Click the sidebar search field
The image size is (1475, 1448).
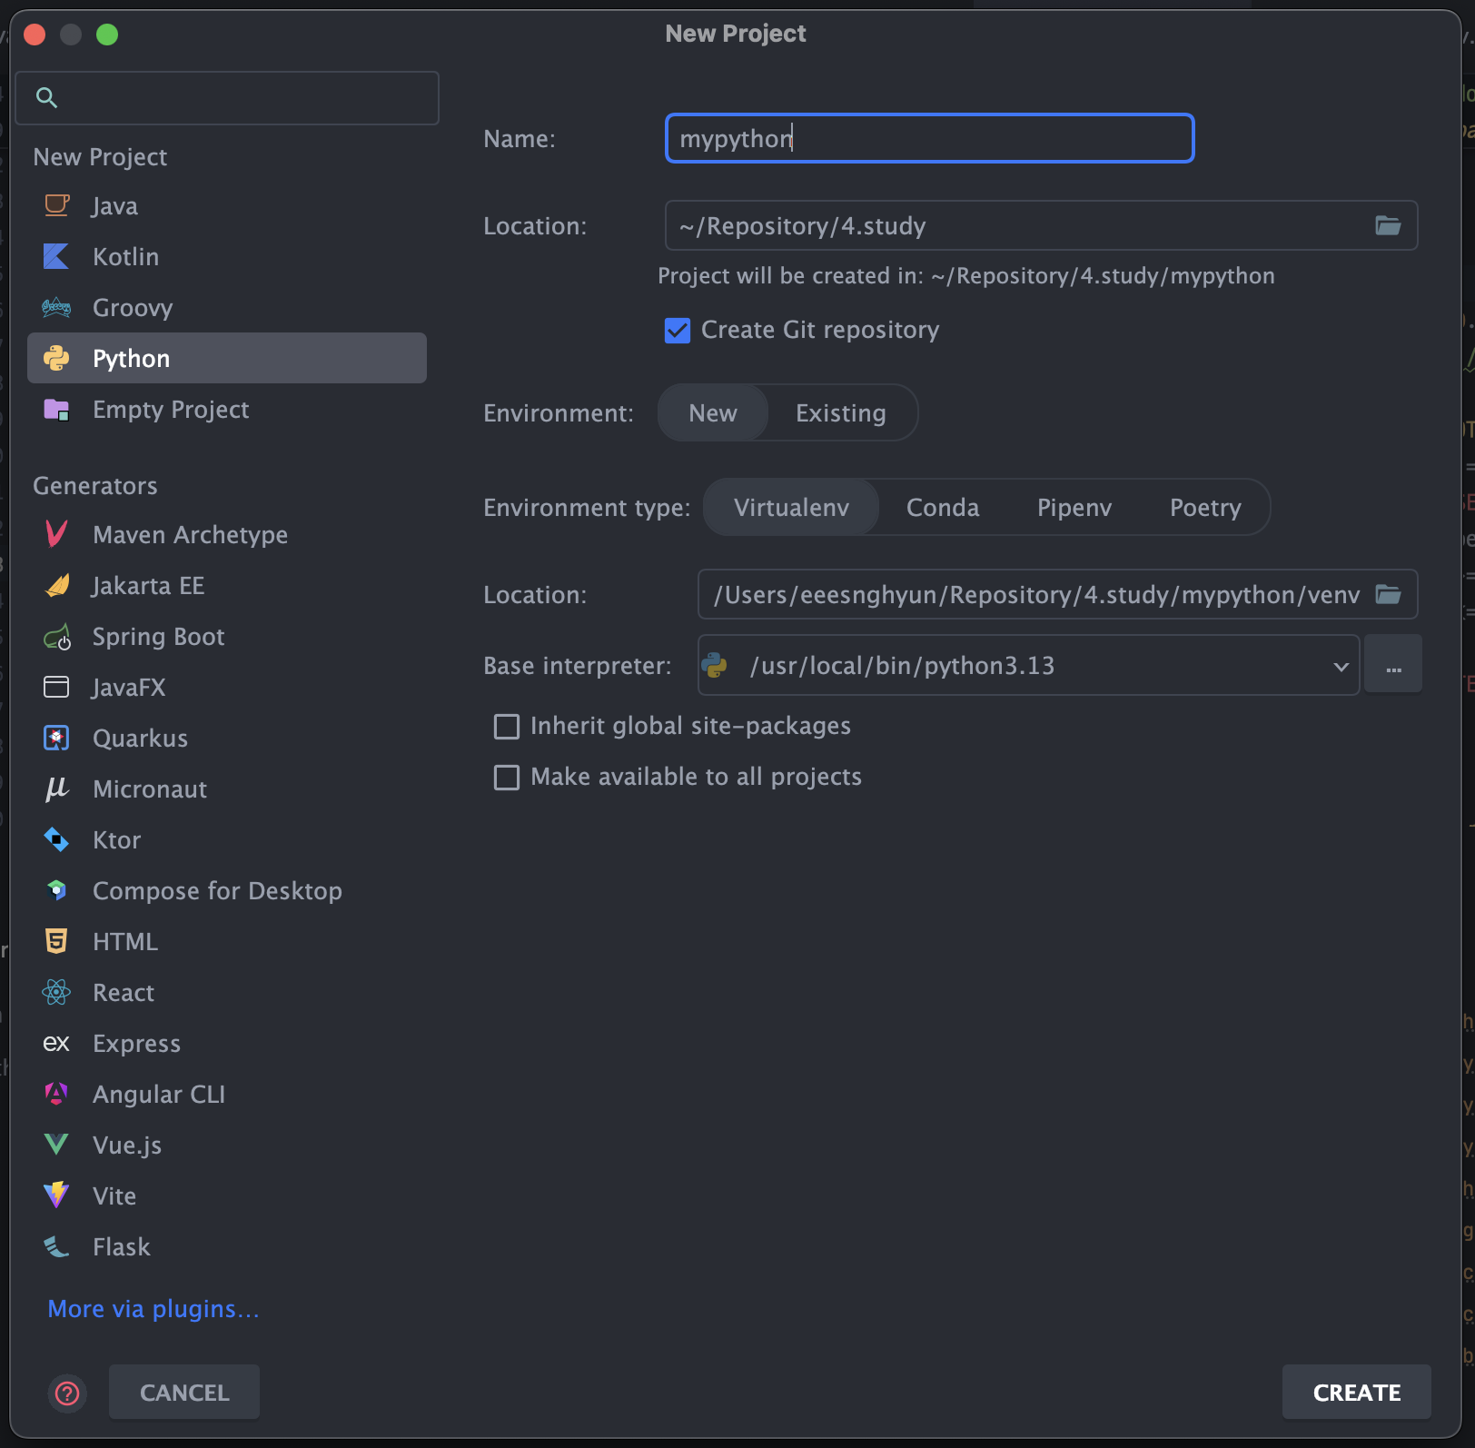pyautogui.click(x=227, y=97)
